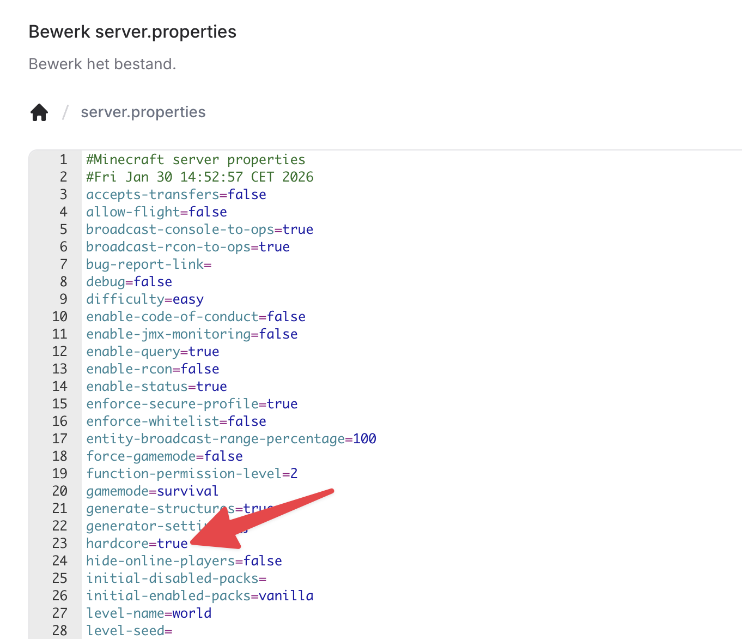Click the hardcore=true value on line 23
This screenshot has width=742, height=639.
click(172, 544)
